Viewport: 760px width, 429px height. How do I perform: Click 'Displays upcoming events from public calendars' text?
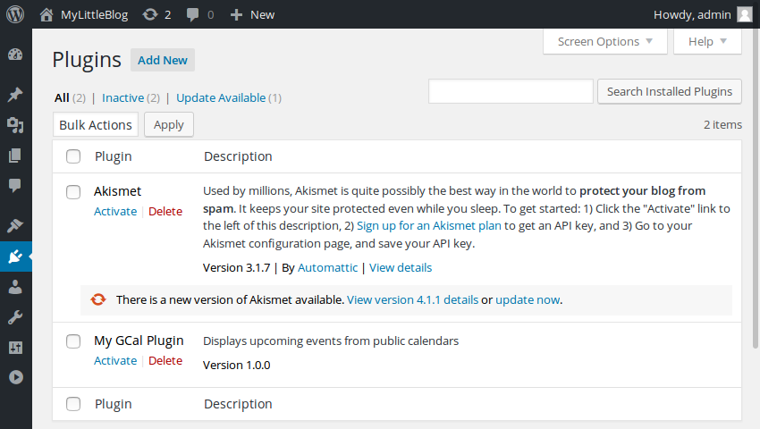331,341
